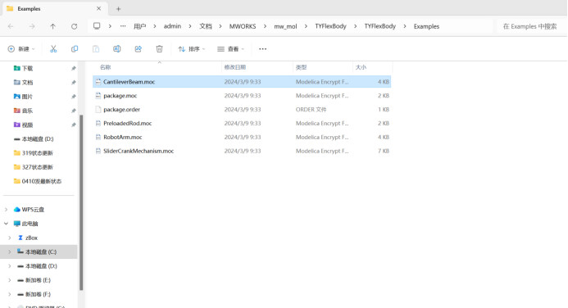Go back with the left arrow
The width and height of the screenshot is (568, 308).
pyautogui.click(x=11, y=26)
